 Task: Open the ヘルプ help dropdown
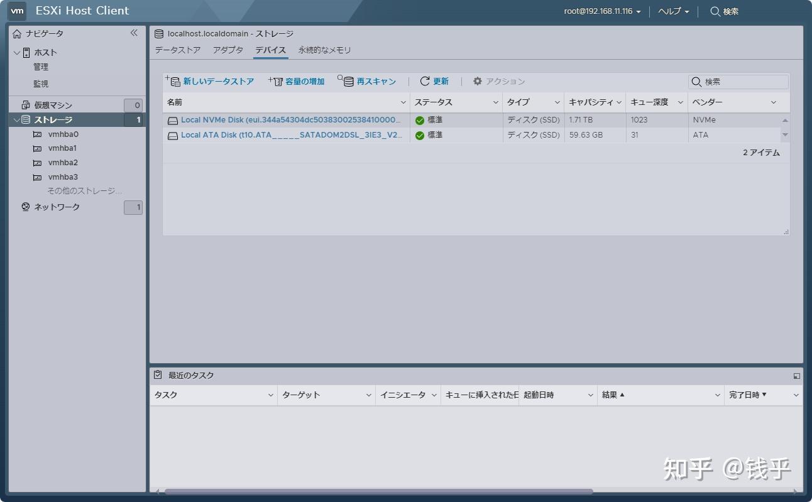tap(673, 11)
